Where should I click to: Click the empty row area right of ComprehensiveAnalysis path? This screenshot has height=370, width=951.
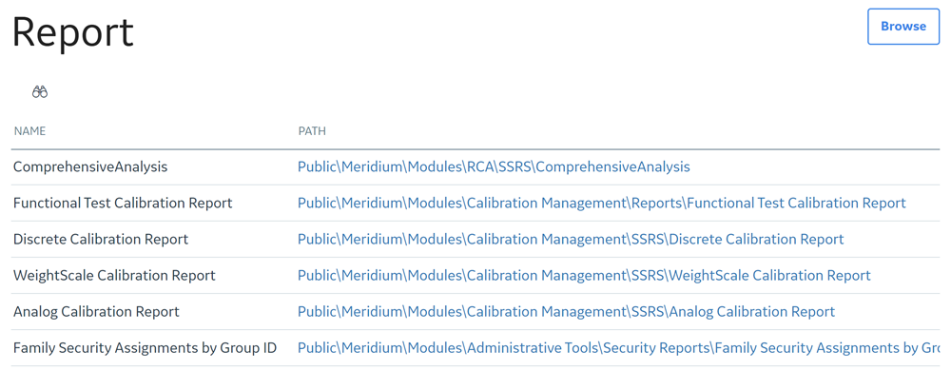click(x=815, y=166)
